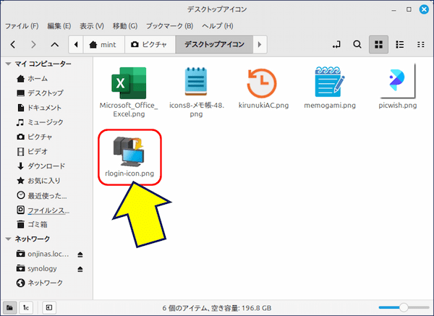Switch to list view mode
Viewport: 434px width, 316px height.
pyautogui.click(x=399, y=45)
